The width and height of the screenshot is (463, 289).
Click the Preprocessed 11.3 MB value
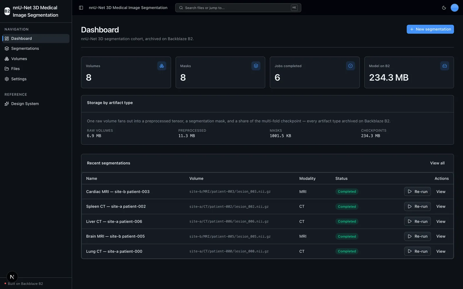pyautogui.click(x=187, y=136)
